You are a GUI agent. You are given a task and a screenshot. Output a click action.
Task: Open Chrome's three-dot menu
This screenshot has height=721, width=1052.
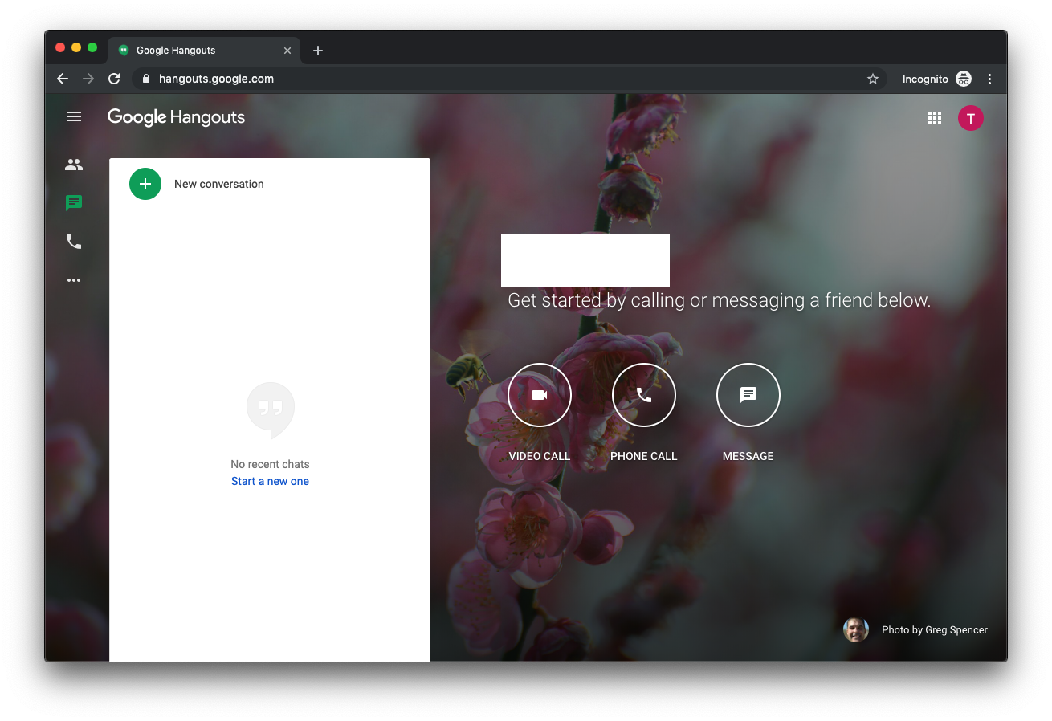tap(989, 79)
